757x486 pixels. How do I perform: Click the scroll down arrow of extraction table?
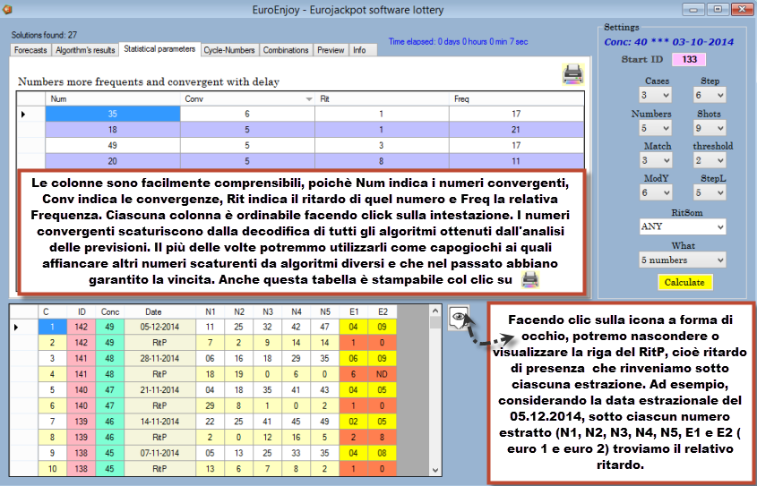(435, 470)
